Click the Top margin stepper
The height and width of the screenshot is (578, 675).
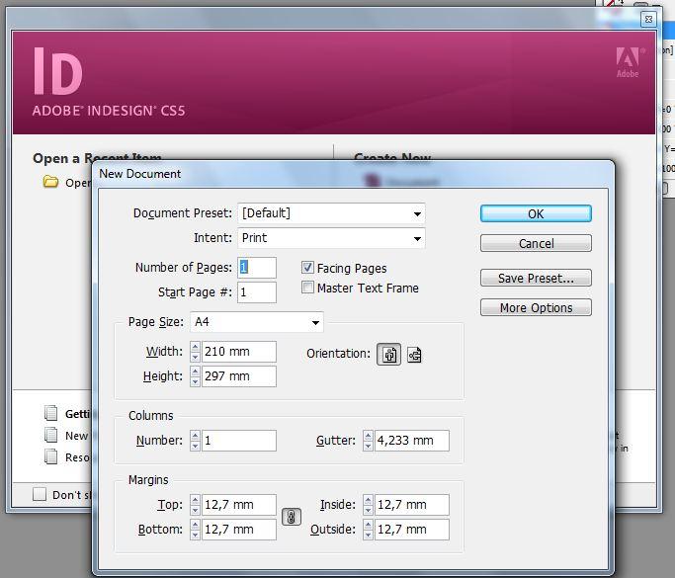coord(195,505)
